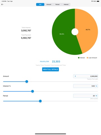Focus the interest rate input field

86,86
